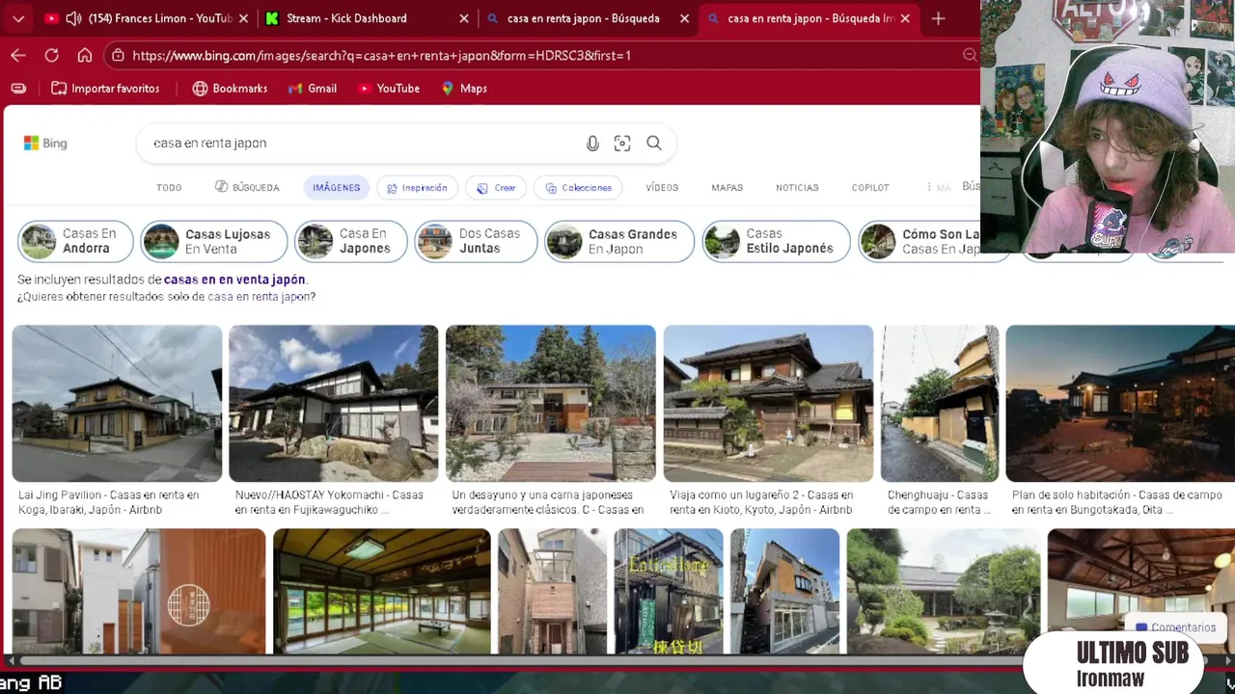Select Casas En Andorra suggestion chip

(75, 241)
